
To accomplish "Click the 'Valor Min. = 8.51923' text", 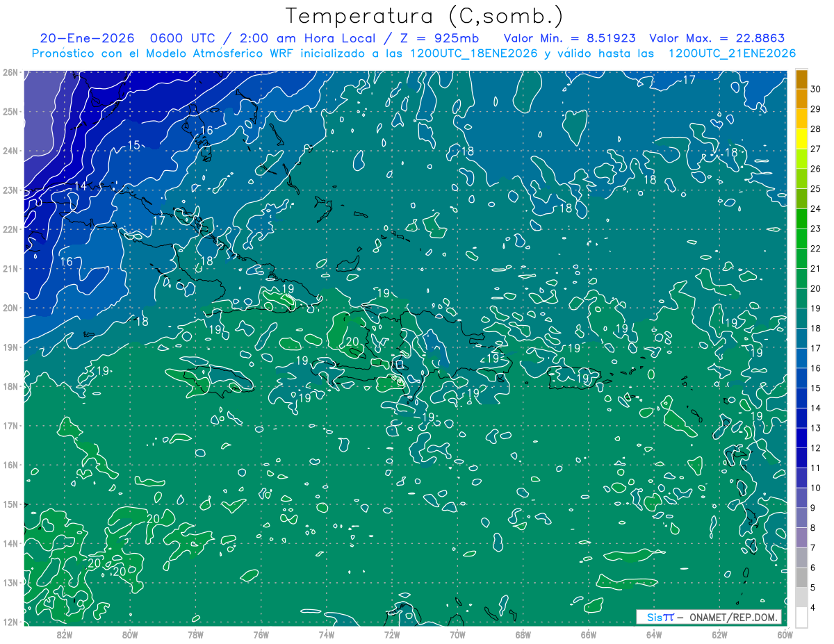I will click(571, 38).
